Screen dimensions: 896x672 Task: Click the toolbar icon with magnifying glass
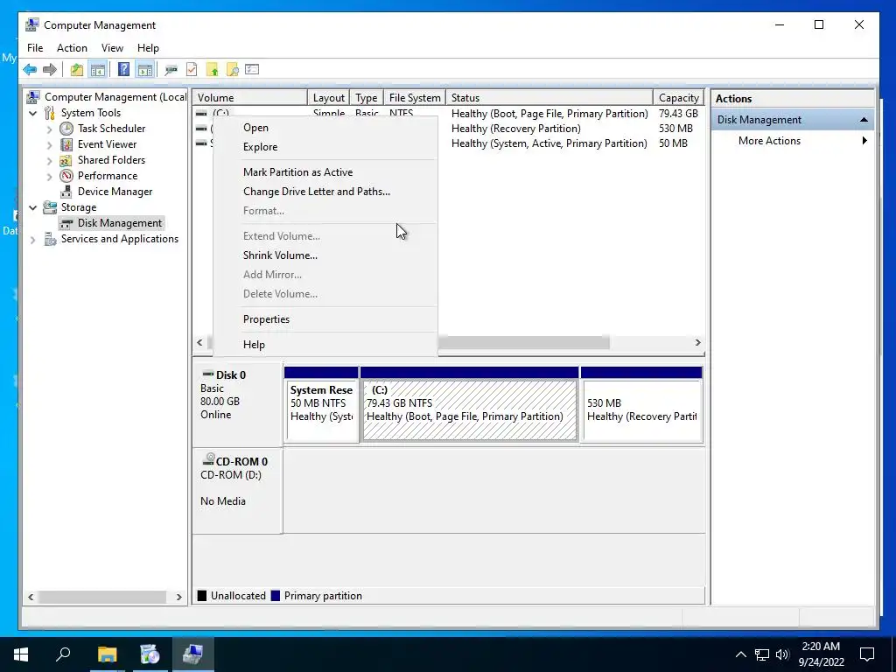(x=232, y=70)
